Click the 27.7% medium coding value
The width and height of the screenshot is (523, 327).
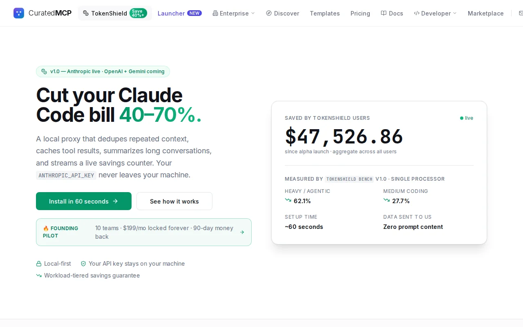click(x=401, y=201)
